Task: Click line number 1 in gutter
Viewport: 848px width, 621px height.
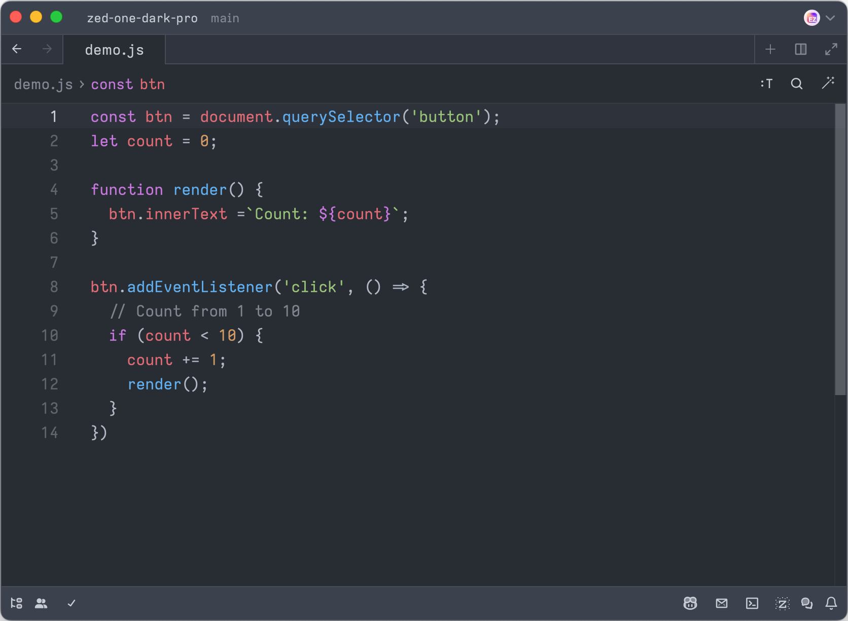Action: [x=54, y=117]
